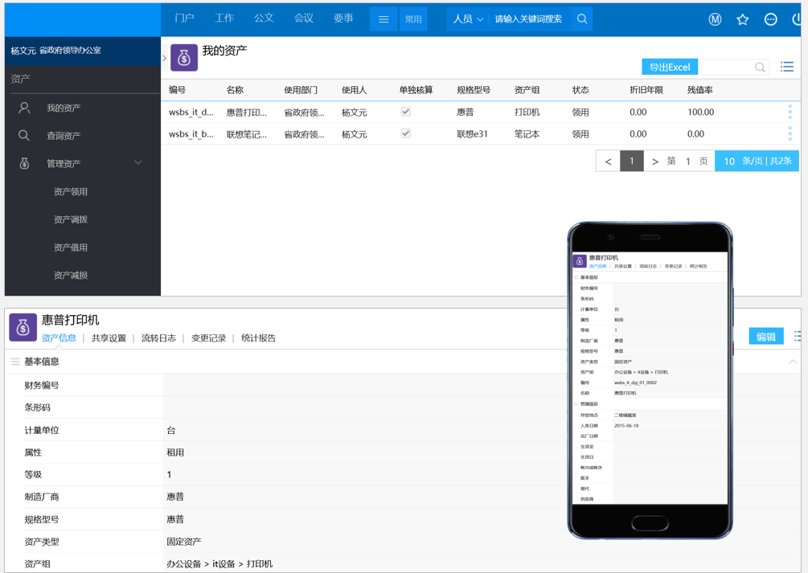Toggle 单独核算 checkbox for 联想笔记本 row
This screenshot has height=573, width=808.
click(x=406, y=133)
